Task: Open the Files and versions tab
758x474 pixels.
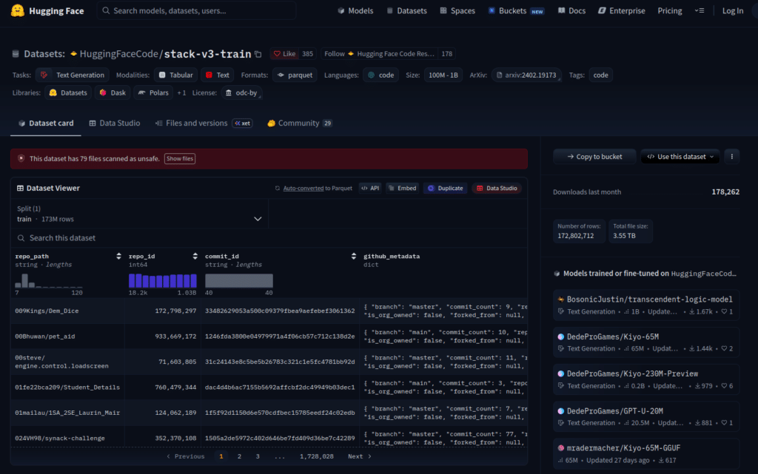Action: tap(204, 123)
